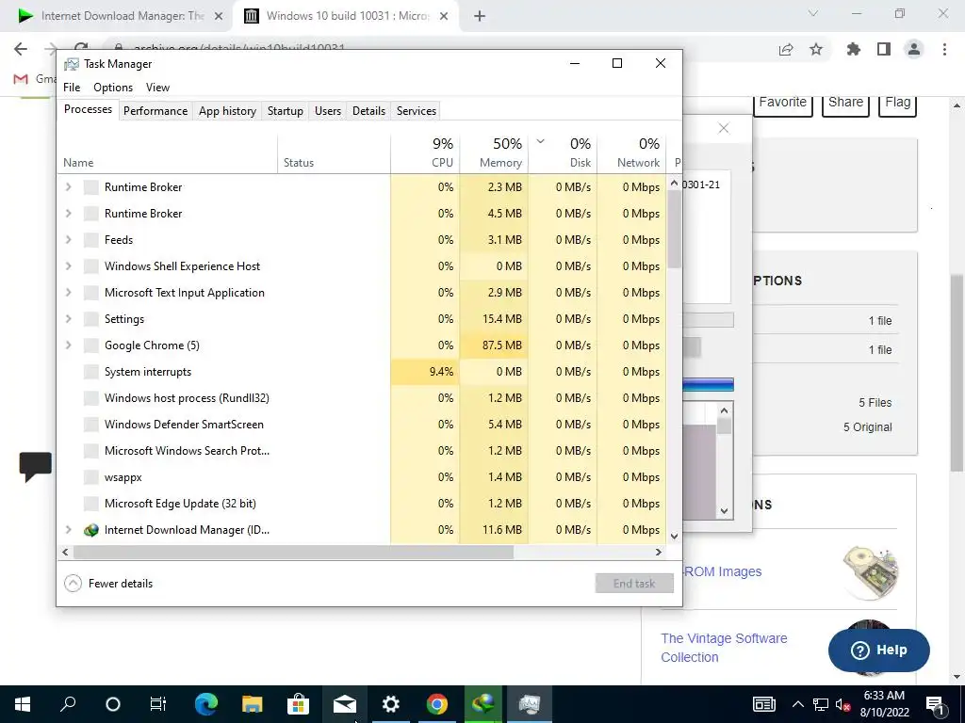The height and width of the screenshot is (723, 965).
Task: Click Share button on archive page
Action: point(845,104)
